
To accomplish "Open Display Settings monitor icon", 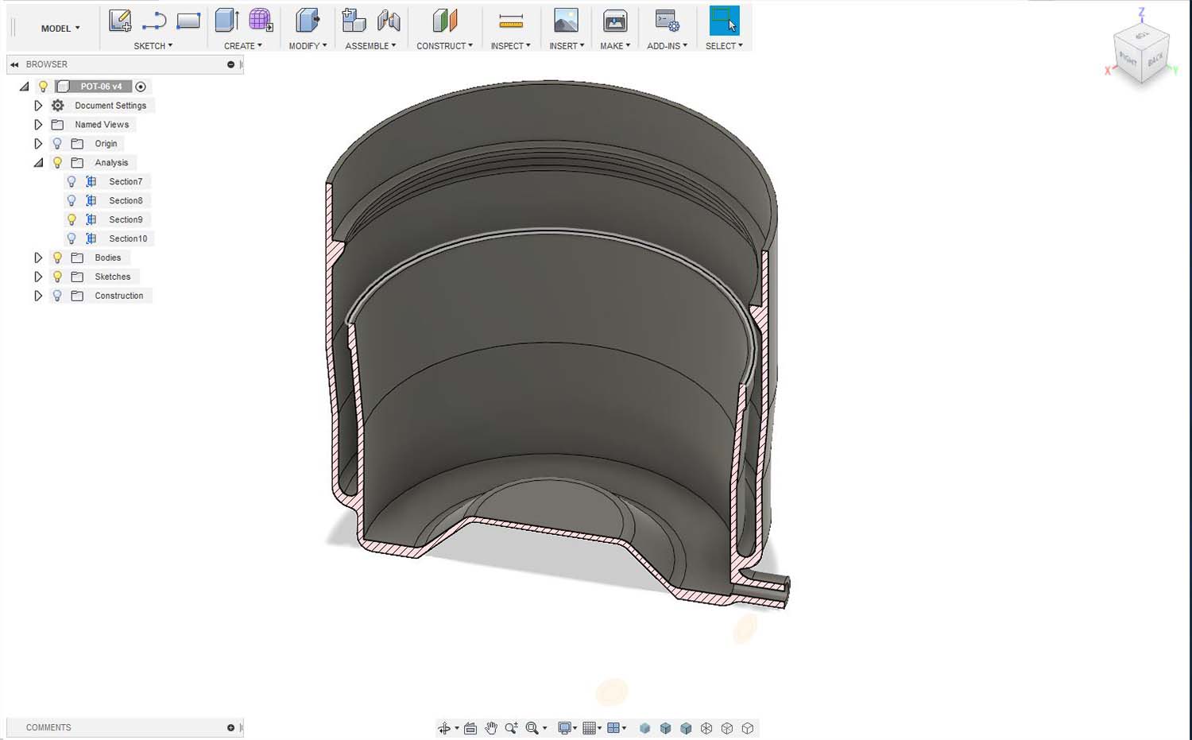I will [564, 728].
